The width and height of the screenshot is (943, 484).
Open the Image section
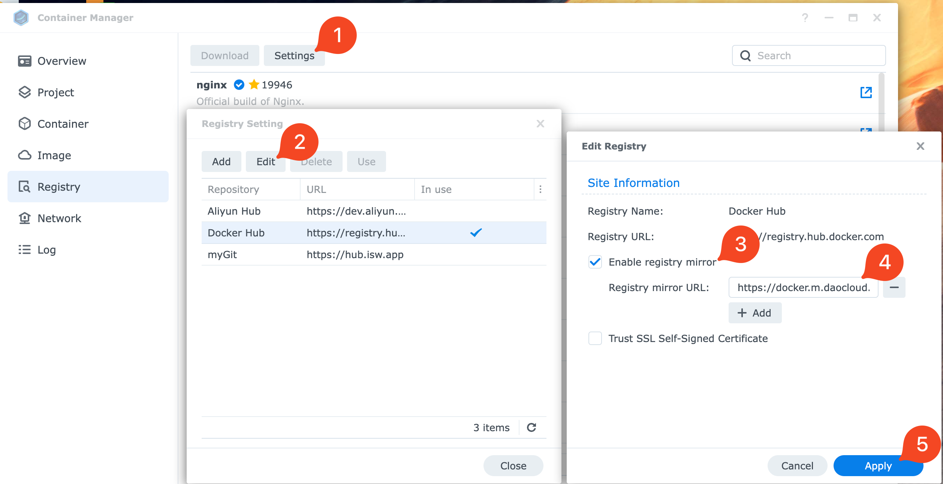click(88, 155)
